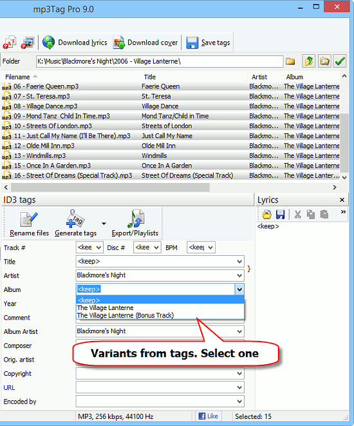This screenshot has height=426, width=354.
Task: Open the Disc # dropdown
Action: click(x=156, y=247)
